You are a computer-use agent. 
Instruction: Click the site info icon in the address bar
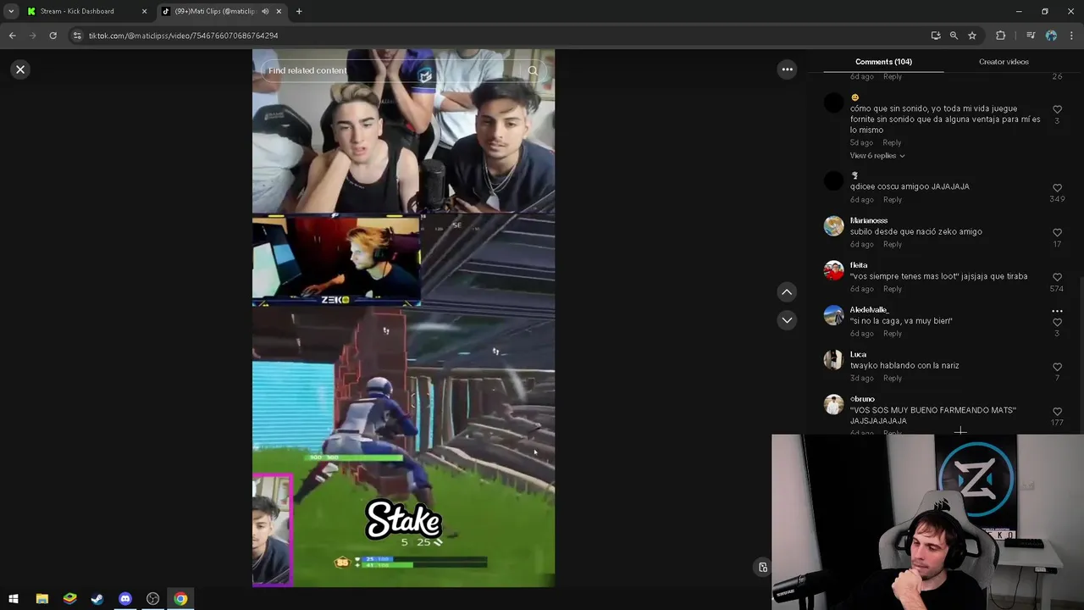[x=77, y=36]
